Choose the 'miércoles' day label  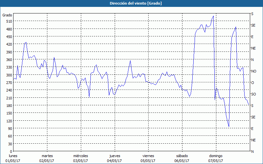[x=81, y=156]
